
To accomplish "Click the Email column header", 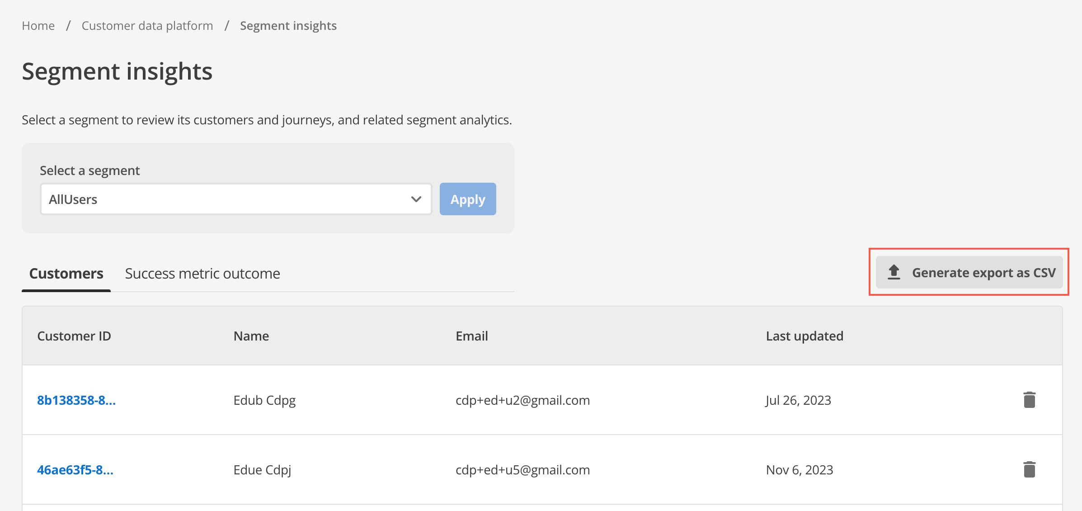I will click(x=472, y=336).
